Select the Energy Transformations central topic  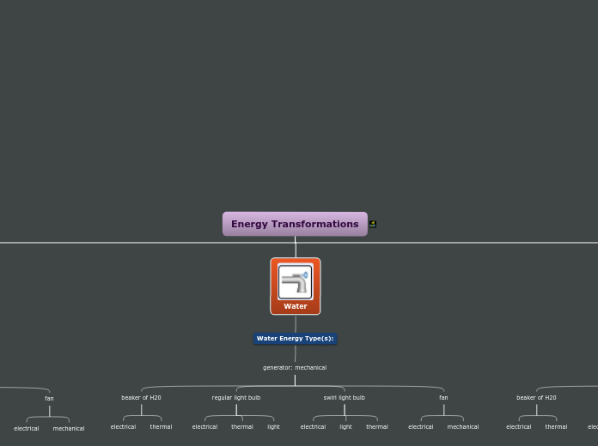(295, 224)
